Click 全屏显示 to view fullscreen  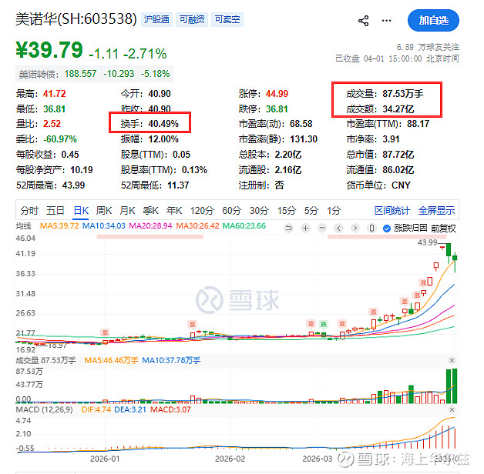click(x=436, y=211)
